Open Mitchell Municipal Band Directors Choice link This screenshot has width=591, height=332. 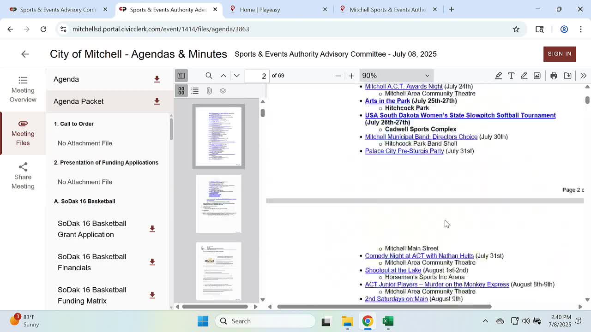pyautogui.click(x=421, y=137)
